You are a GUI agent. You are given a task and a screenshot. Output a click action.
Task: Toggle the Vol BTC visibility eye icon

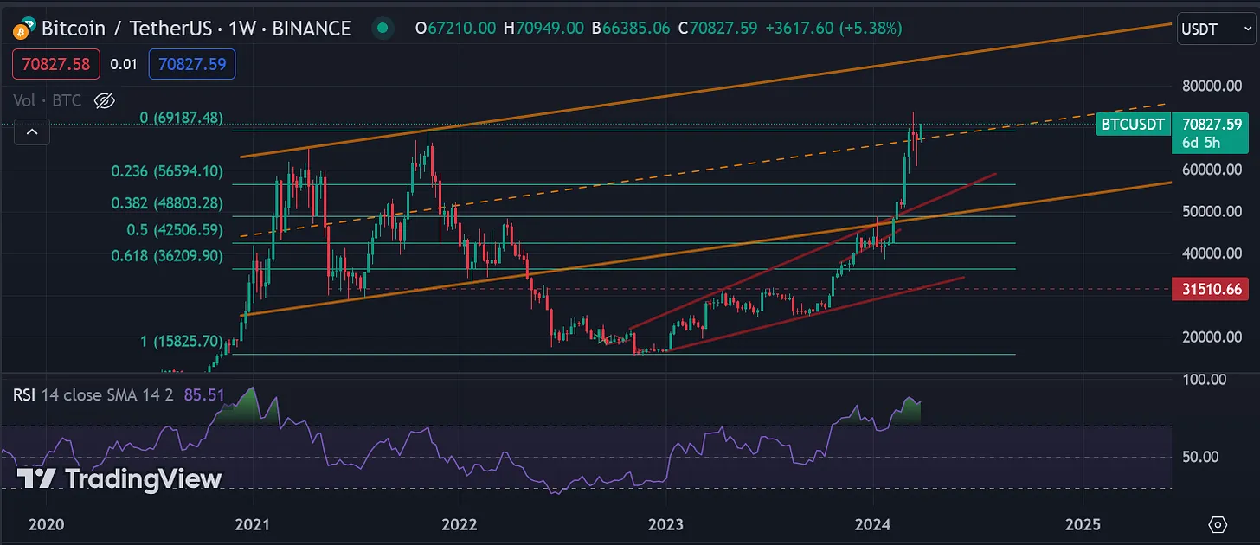click(104, 101)
